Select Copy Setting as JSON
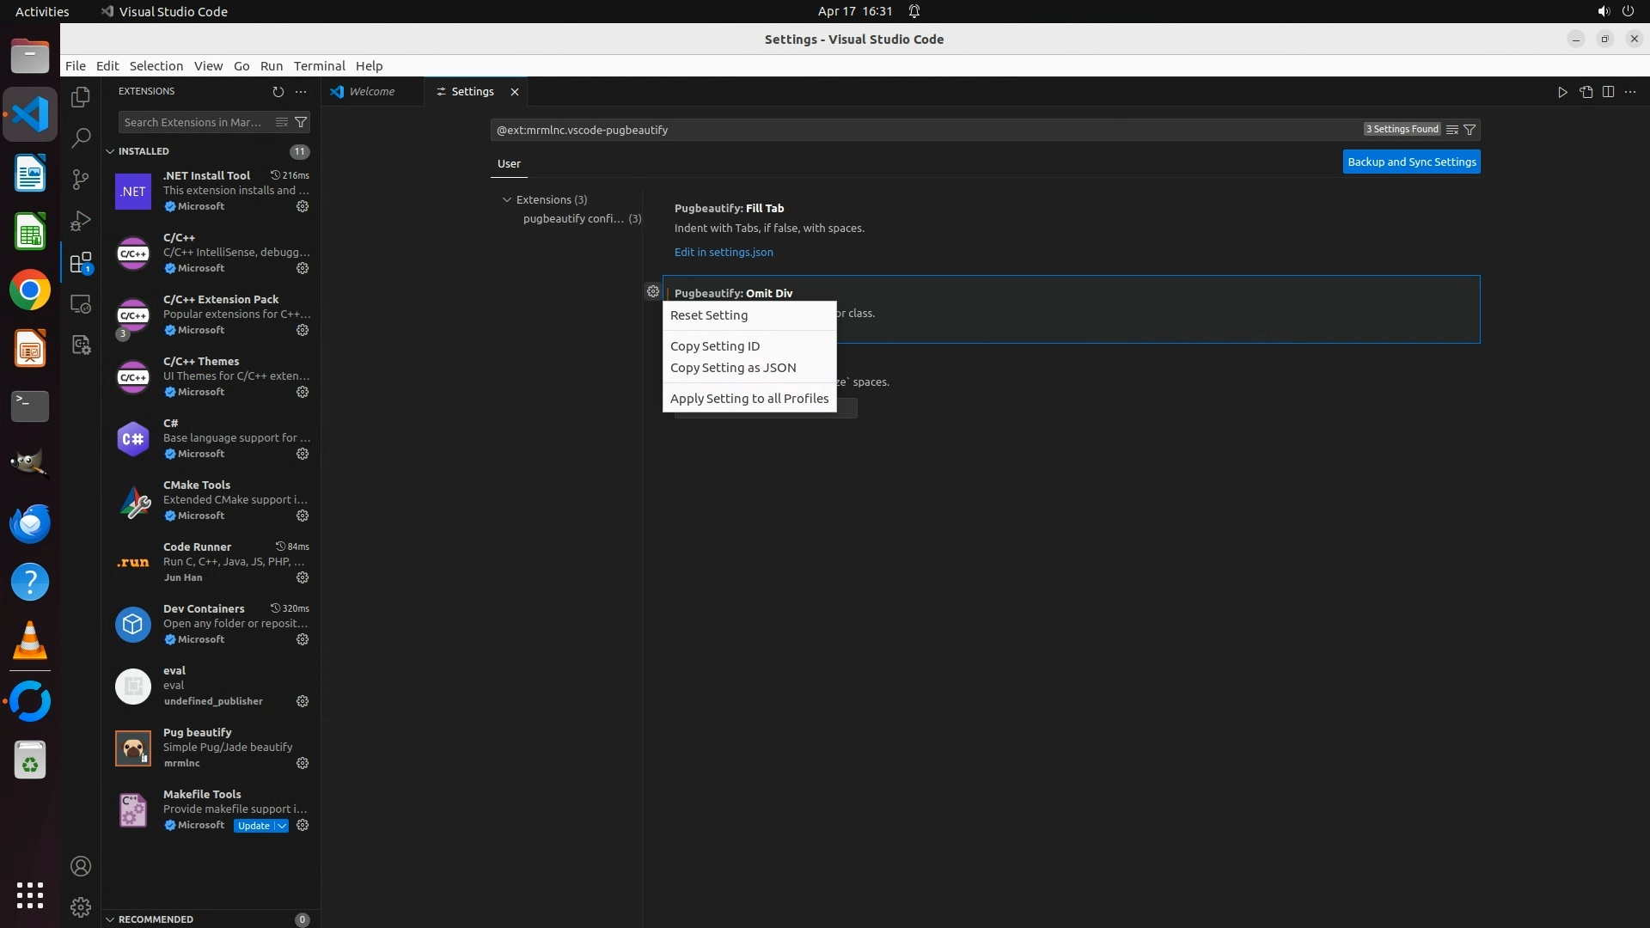Image resolution: width=1650 pixels, height=928 pixels. [x=733, y=368]
